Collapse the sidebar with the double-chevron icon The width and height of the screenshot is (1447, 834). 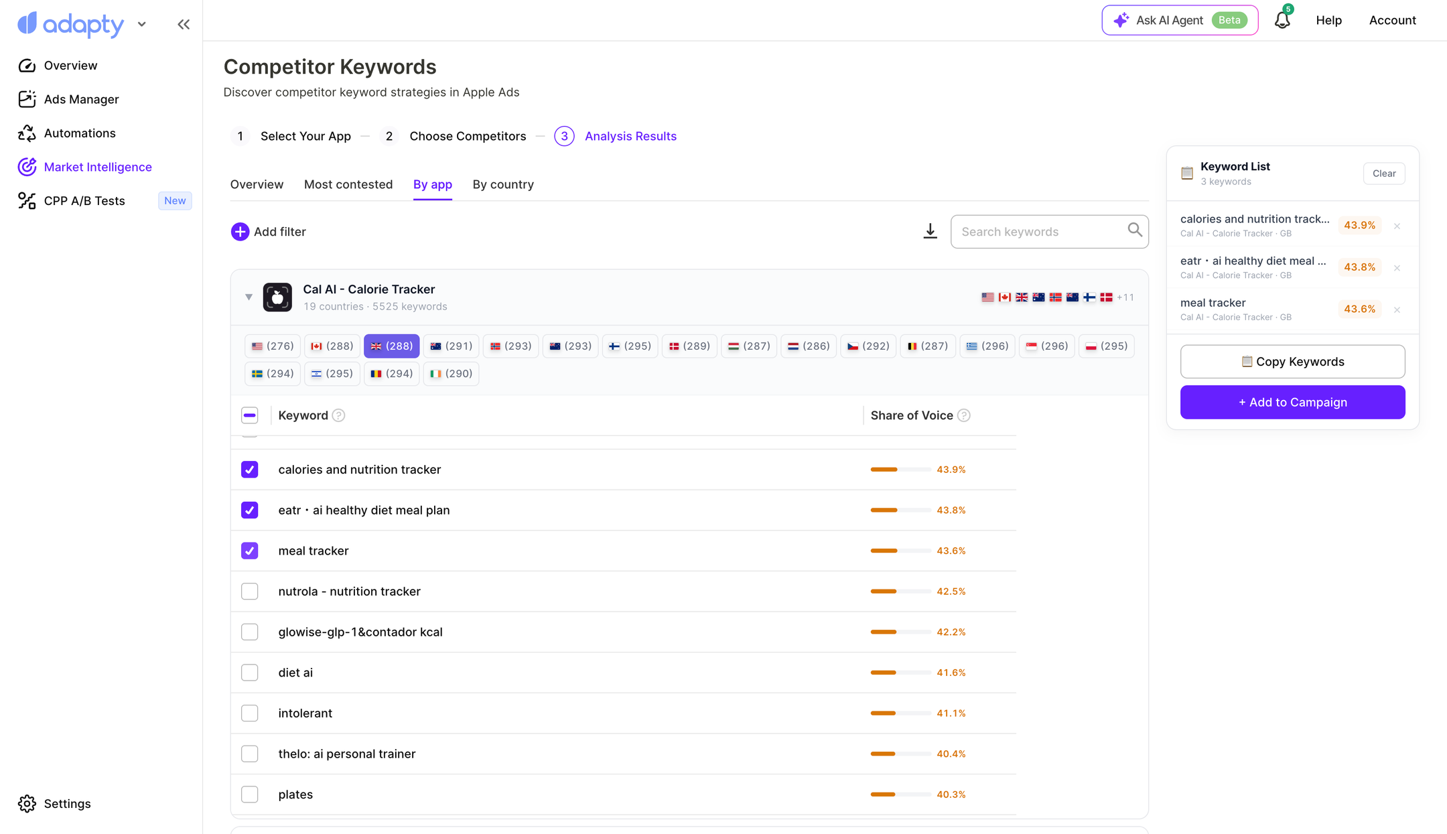coord(184,25)
